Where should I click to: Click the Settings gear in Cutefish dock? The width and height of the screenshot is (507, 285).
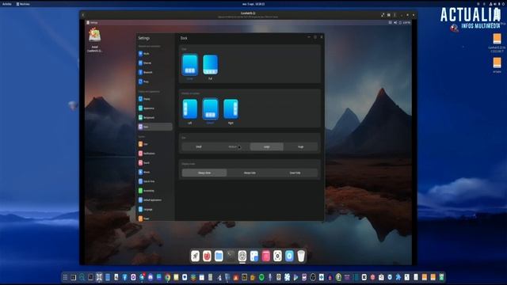242,256
